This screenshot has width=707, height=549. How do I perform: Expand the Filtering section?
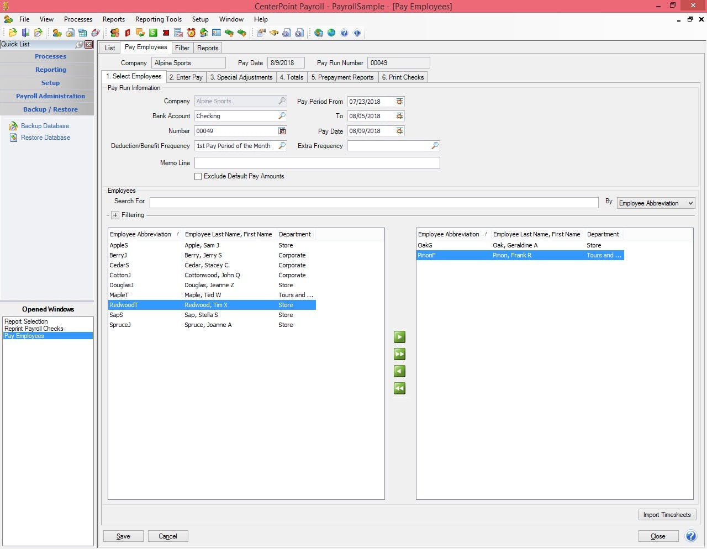[115, 215]
